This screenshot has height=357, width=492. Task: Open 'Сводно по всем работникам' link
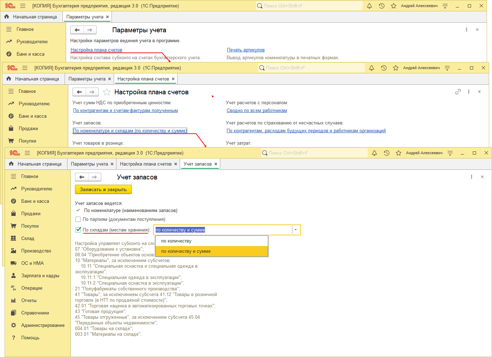coord(257,111)
